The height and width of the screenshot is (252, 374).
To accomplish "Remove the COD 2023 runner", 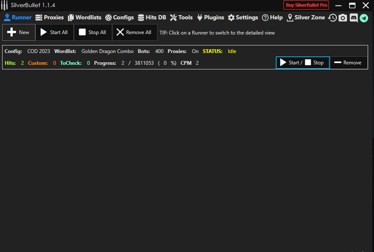I will click(x=348, y=63).
